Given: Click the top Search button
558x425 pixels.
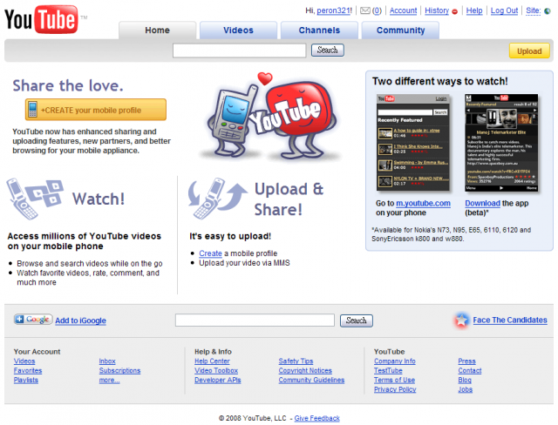Looking at the screenshot, I should tap(328, 51).
